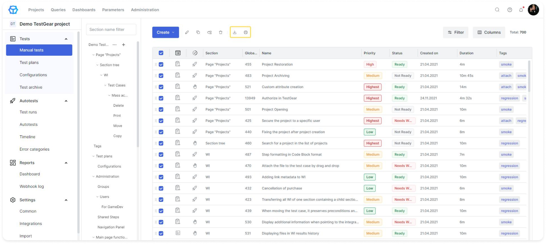Click inside the Section name filter field
The image size is (546, 244).
111,29
